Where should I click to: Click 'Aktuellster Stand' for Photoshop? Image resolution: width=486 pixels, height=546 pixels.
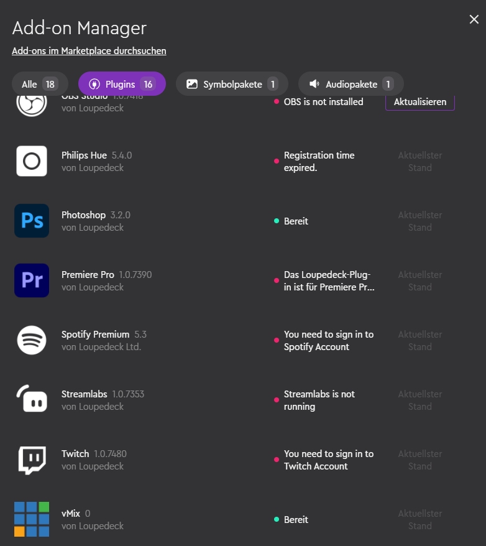(420, 221)
